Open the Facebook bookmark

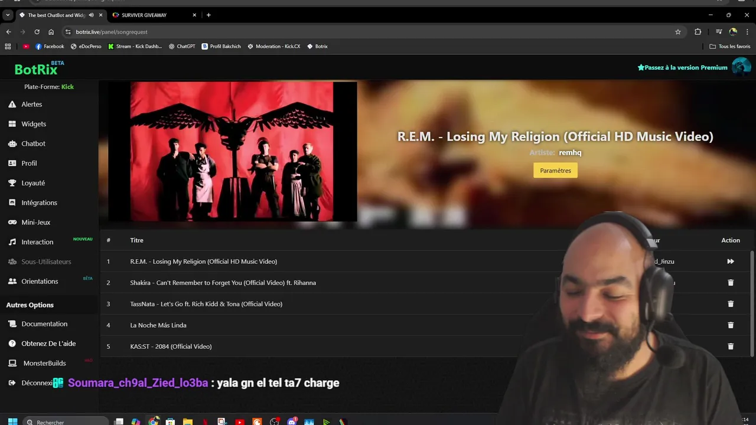click(50, 46)
